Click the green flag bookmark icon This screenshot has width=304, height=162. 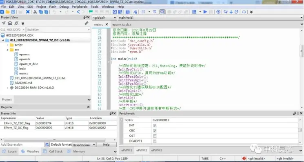tap(91, 12)
